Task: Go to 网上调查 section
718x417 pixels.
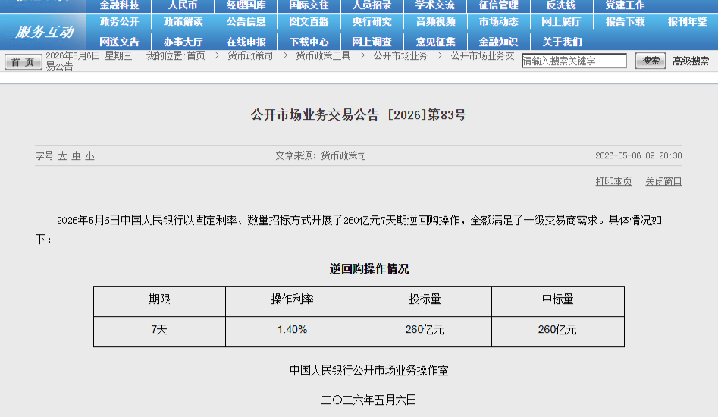Action: 372,42
